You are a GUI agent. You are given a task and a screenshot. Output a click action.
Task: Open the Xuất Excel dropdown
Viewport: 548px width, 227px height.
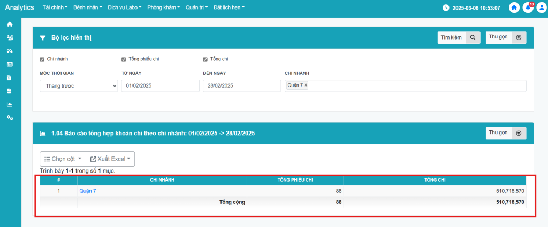tap(110, 159)
